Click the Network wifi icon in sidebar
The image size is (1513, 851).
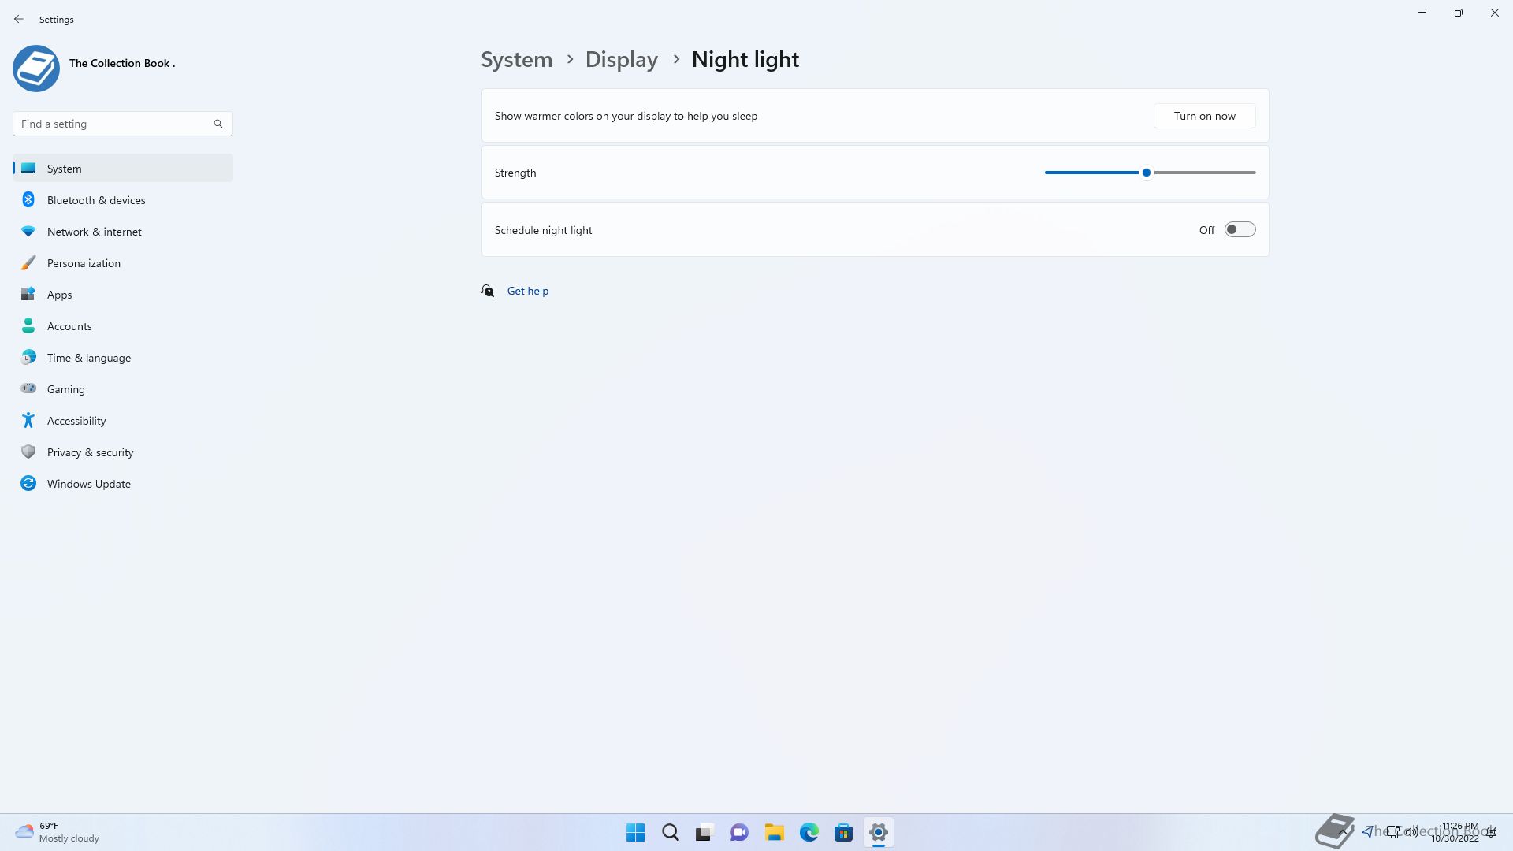(28, 231)
